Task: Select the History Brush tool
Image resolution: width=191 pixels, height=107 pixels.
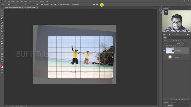Action: 2,34
